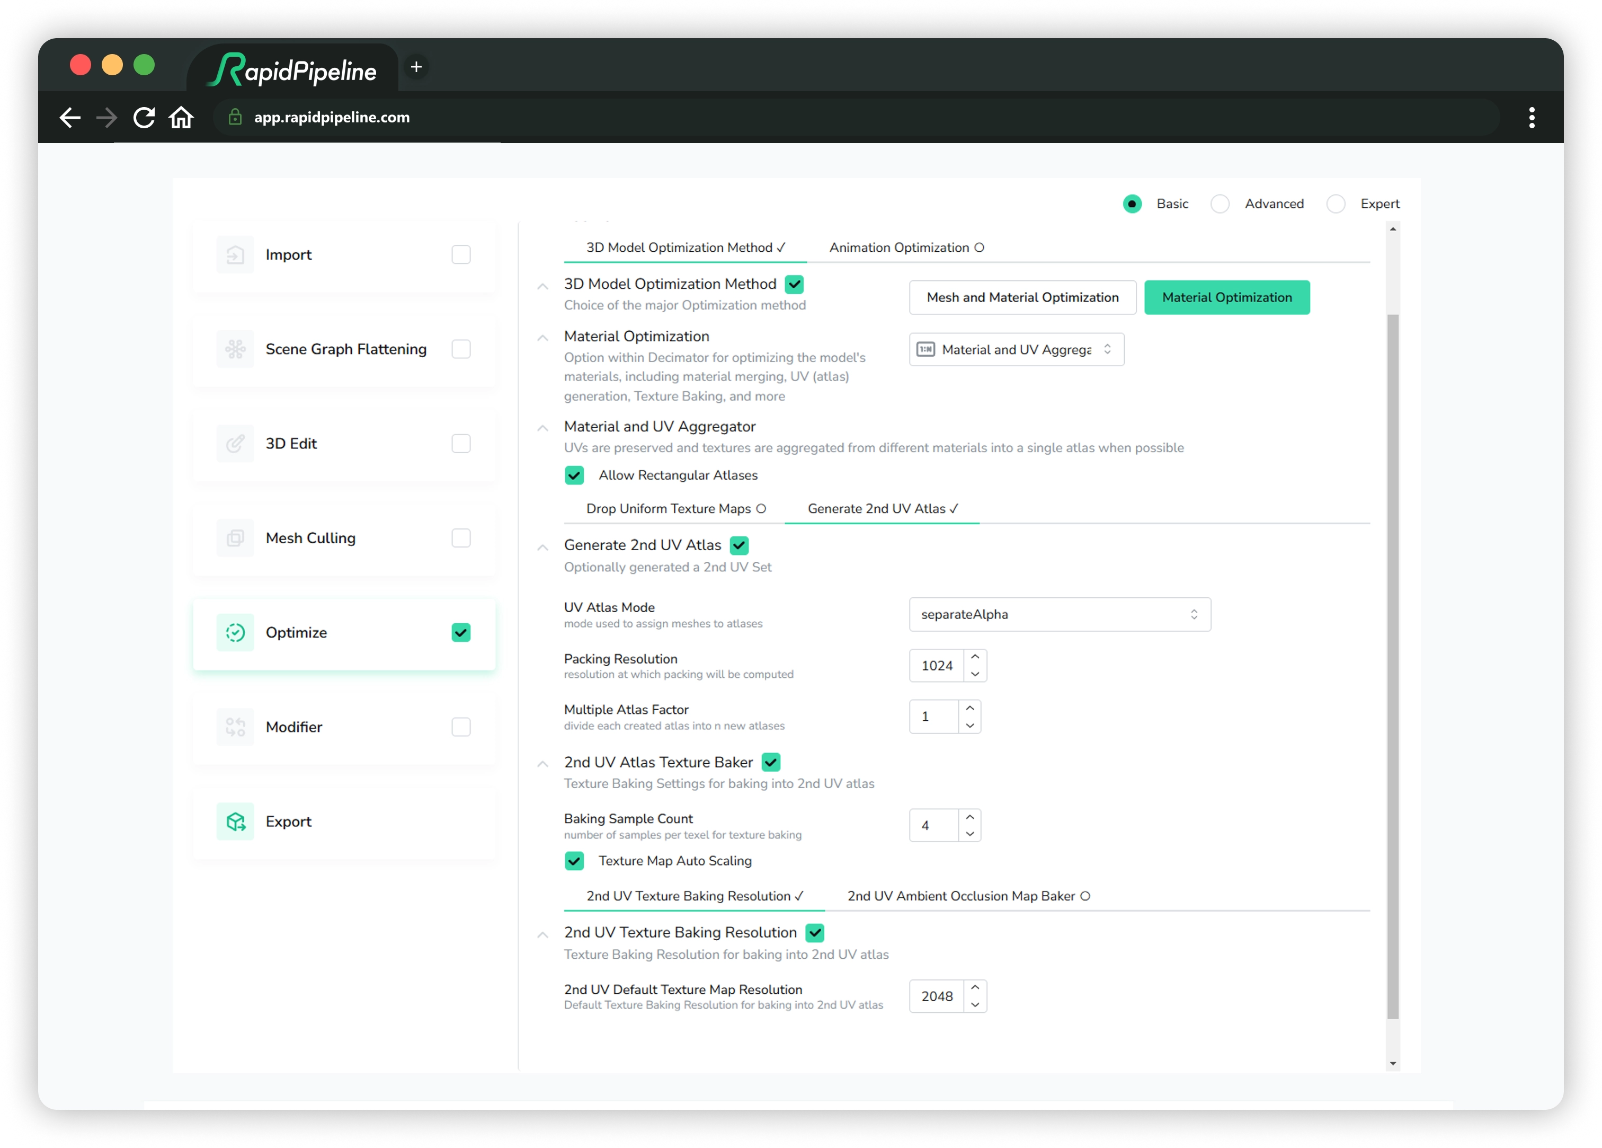Image resolution: width=1602 pixels, height=1148 pixels.
Task: Open the Modifier step card
Action: point(344,727)
